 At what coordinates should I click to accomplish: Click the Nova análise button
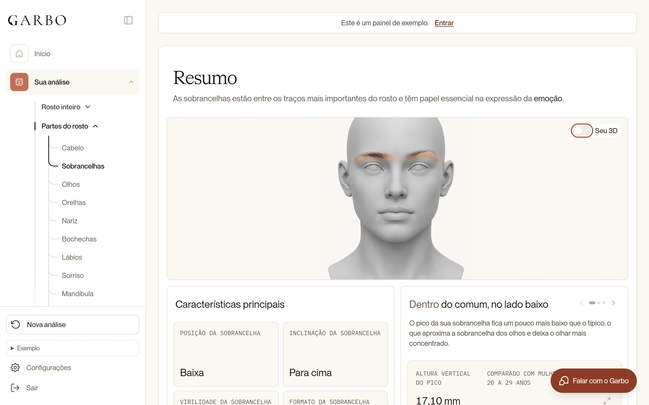pyautogui.click(x=73, y=324)
